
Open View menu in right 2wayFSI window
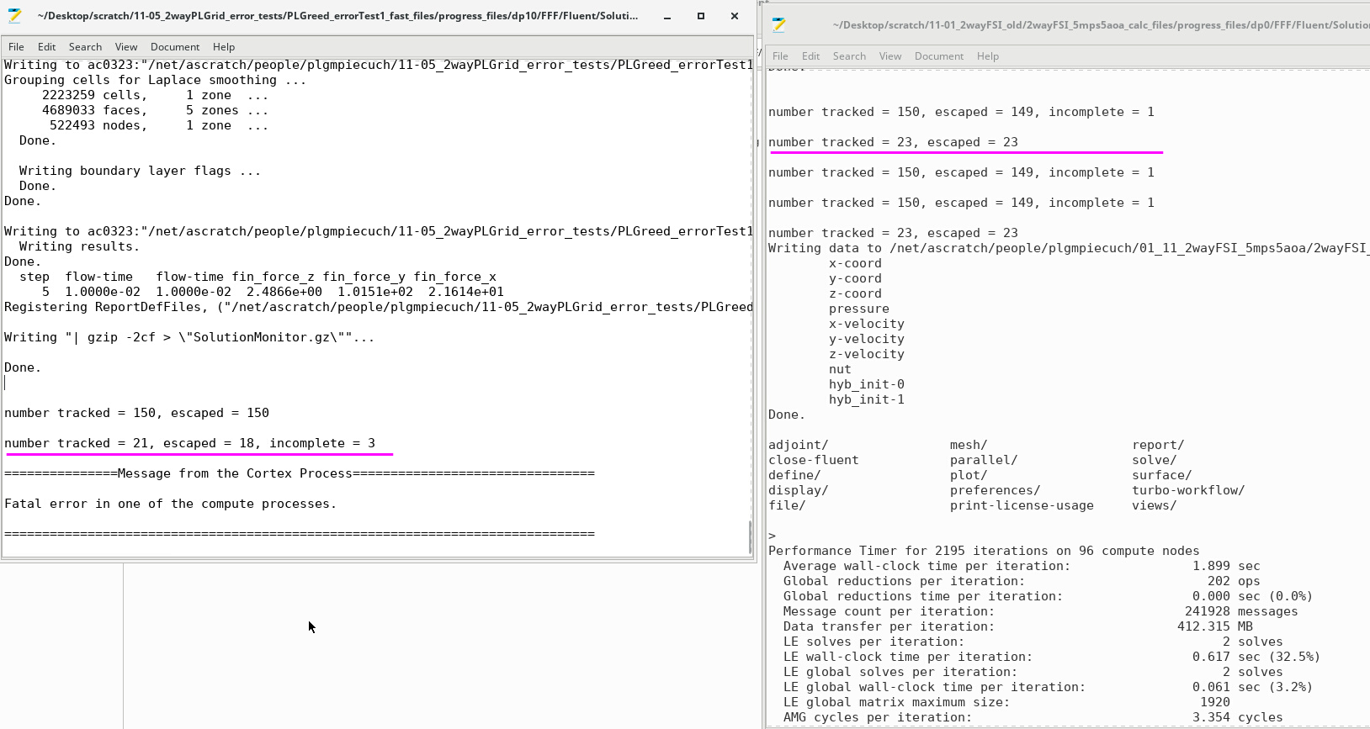point(890,56)
